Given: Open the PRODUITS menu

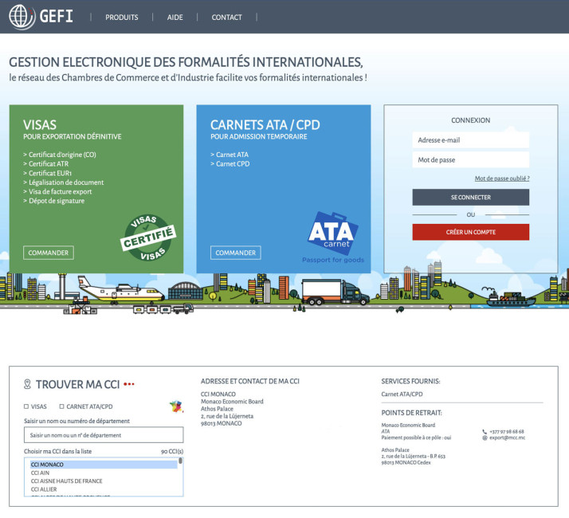Looking at the screenshot, I should [x=122, y=18].
